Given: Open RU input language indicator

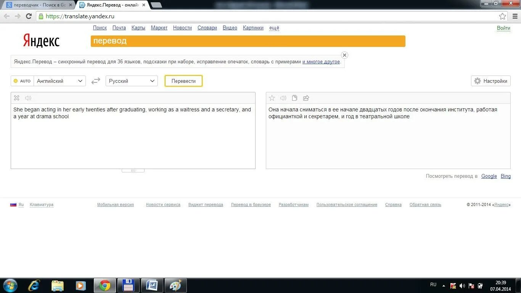Looking at the screenshot, I should click(x=433, y=285).
